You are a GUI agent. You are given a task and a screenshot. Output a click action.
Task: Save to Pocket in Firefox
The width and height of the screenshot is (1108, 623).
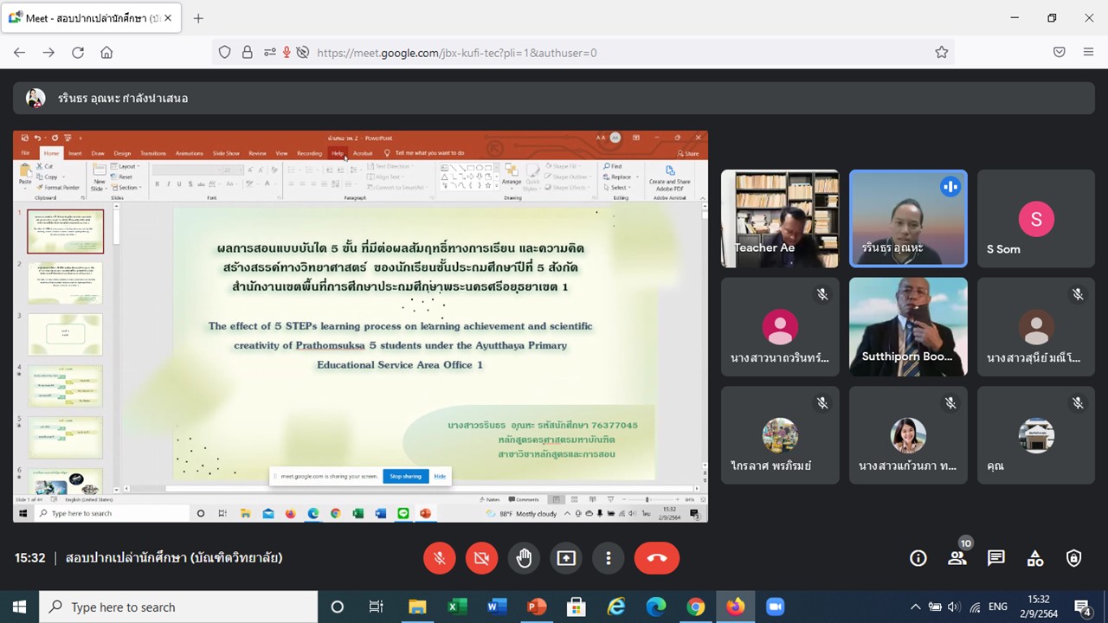1059,53
